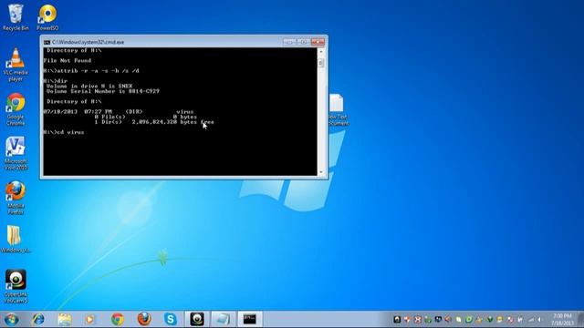Select the Microsoft Visio 2010 desktop shortcut
584x328 pixels.
(x=16, y=154)
